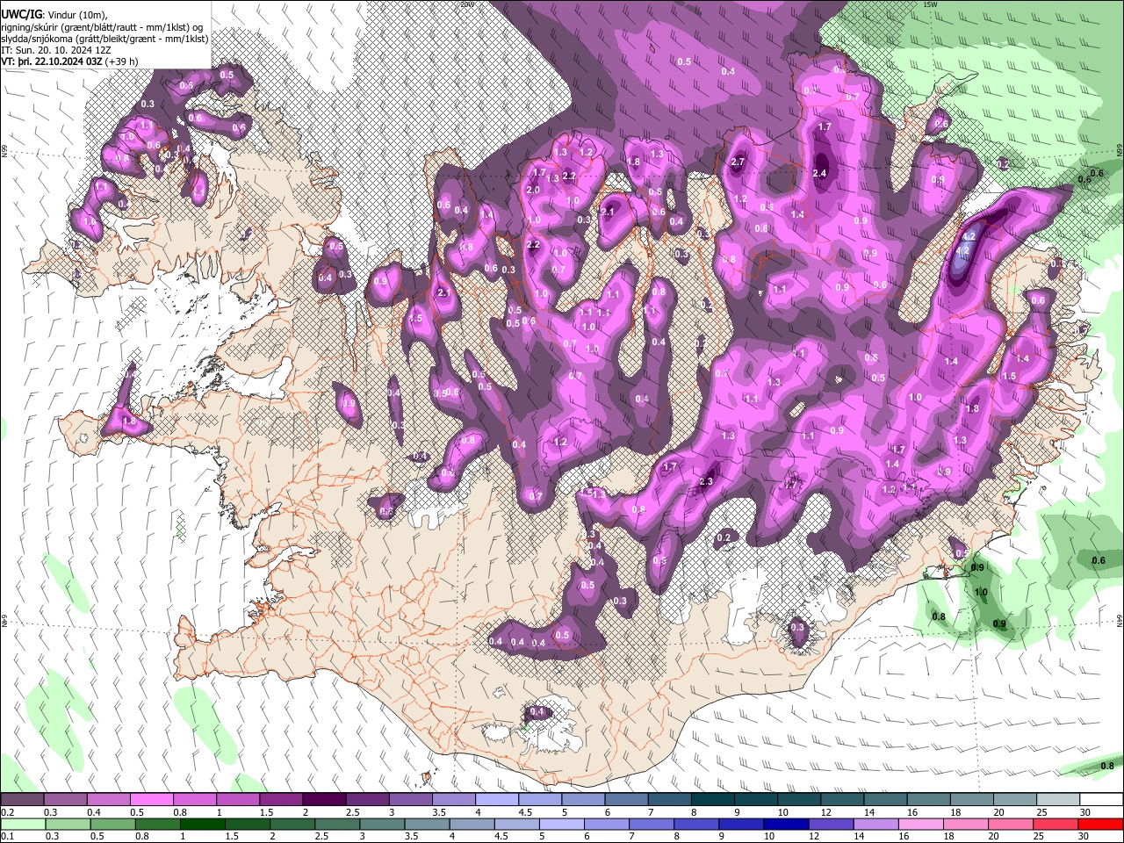Click the 2.3 snowfall value on map
This screenshot has width=1124, height=843.
pos(707,481)
